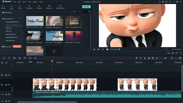Viewport: 183px width, 103px height.
Task: Zoom out the timeline
Action: pos(157,58)
